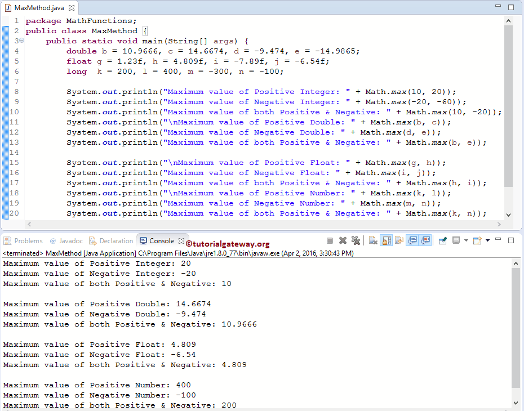Clear the Console output
Viewport: 524px width, 411px height.
(372, 240)
